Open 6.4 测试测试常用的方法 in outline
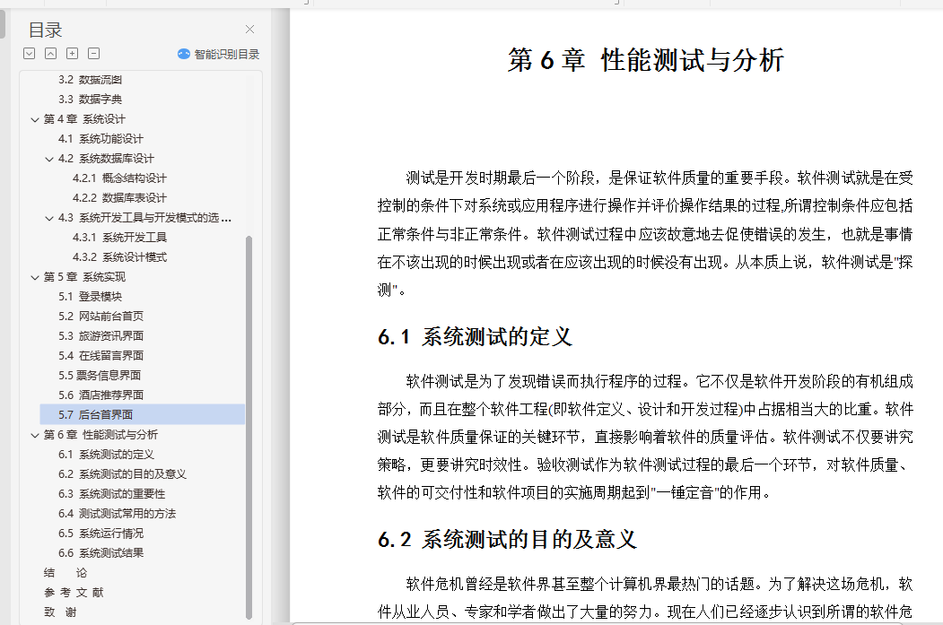Screen dimensions: 943x625 (117, 514)
